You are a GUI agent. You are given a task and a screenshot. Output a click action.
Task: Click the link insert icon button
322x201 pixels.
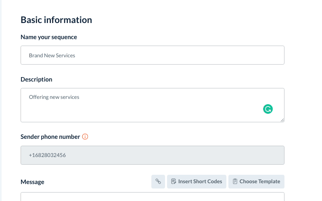[158, 182]
